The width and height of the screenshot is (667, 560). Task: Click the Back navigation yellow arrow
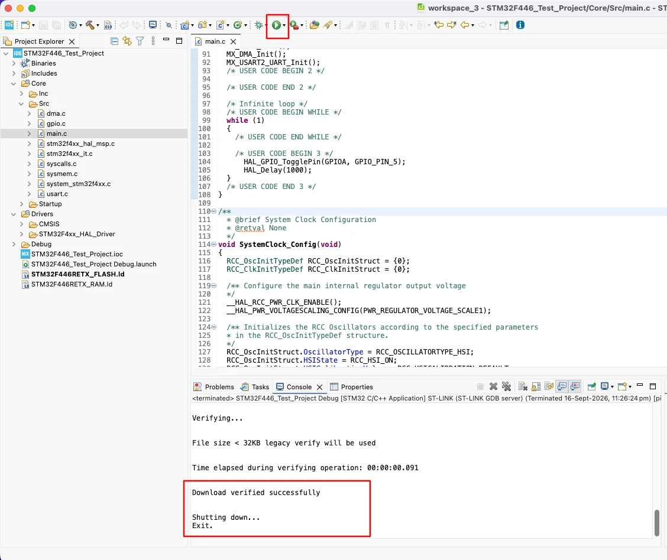point(465,25)
